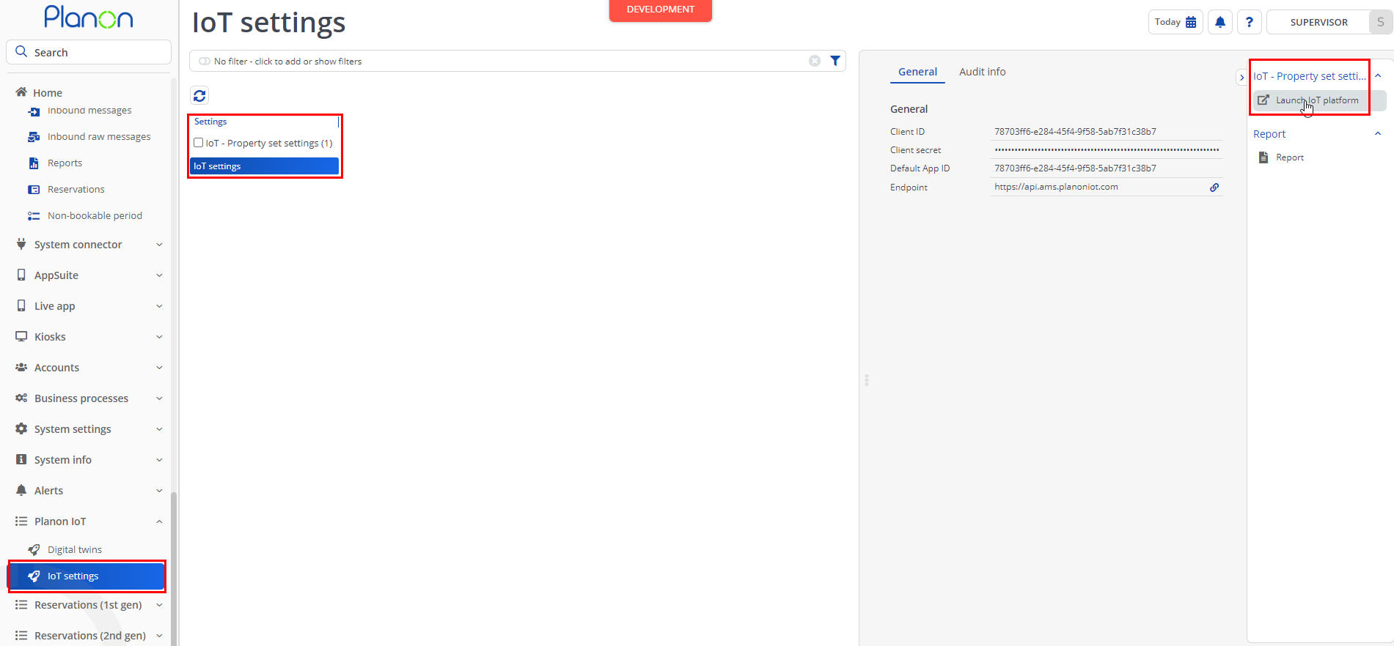
Task: Collapse the right action panel arrow
Action: [1241, 77]
